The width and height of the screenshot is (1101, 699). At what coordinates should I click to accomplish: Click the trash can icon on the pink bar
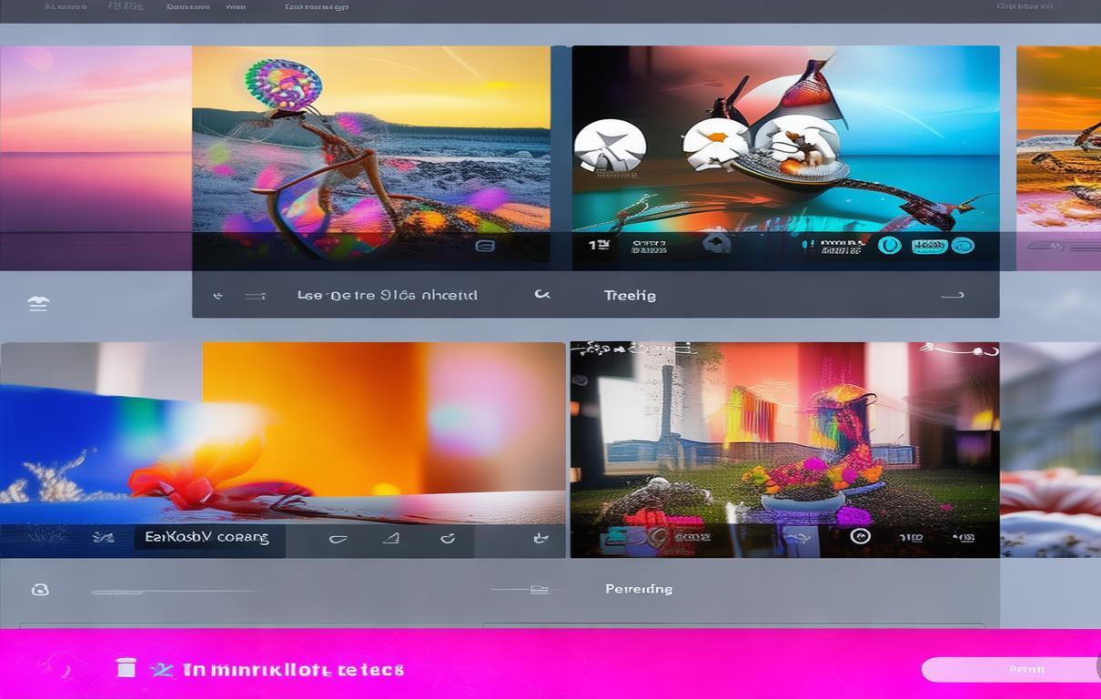pyautogui.click(x=126, y=668)
